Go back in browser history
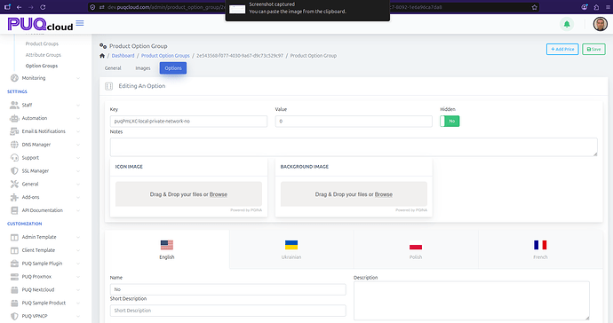The height and width of the screenshot is (323, 613). click(19, 7)
